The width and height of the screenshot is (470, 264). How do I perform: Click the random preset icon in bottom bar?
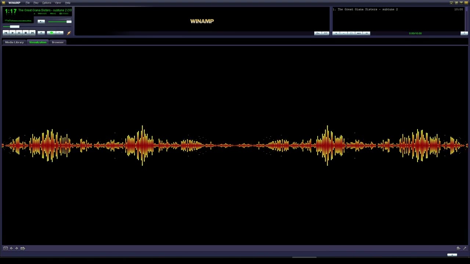tap(22, 248)
